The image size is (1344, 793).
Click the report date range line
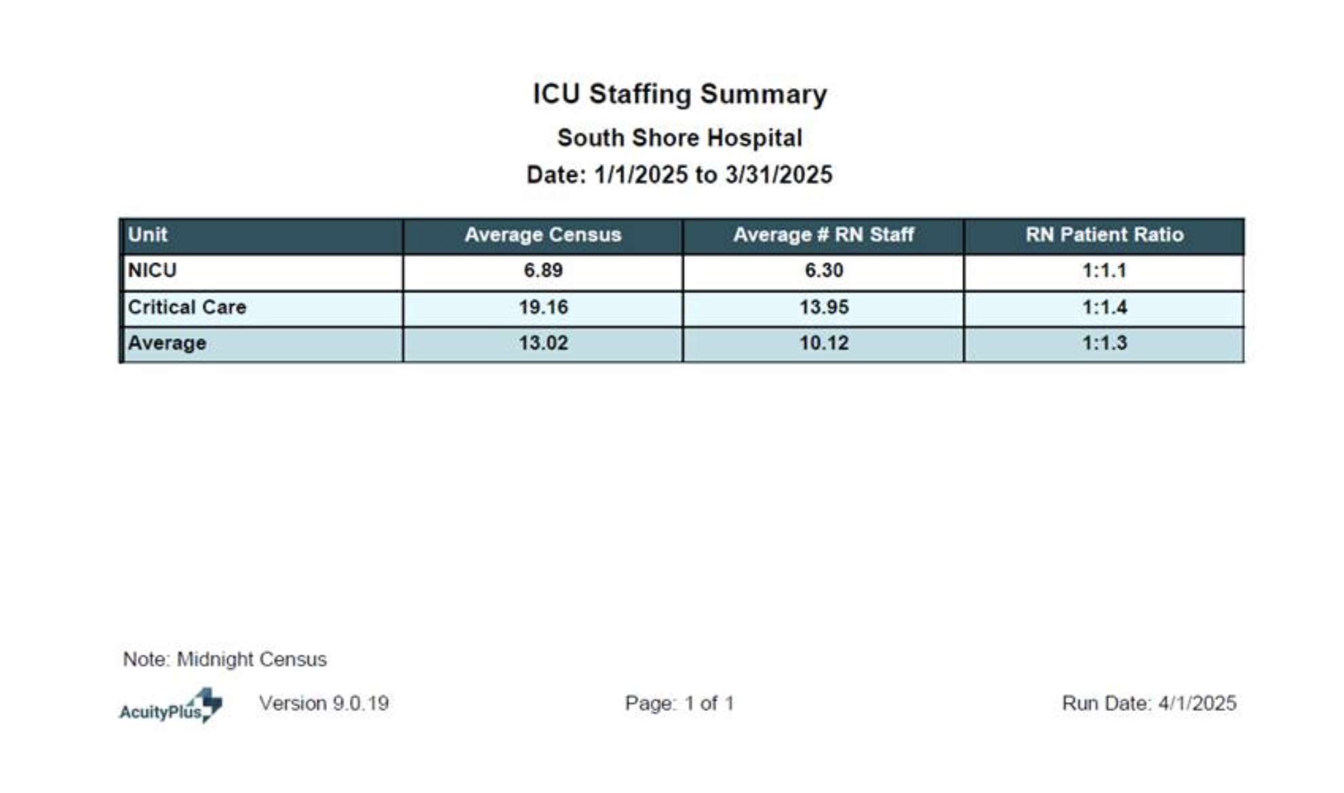click(679, 175)
